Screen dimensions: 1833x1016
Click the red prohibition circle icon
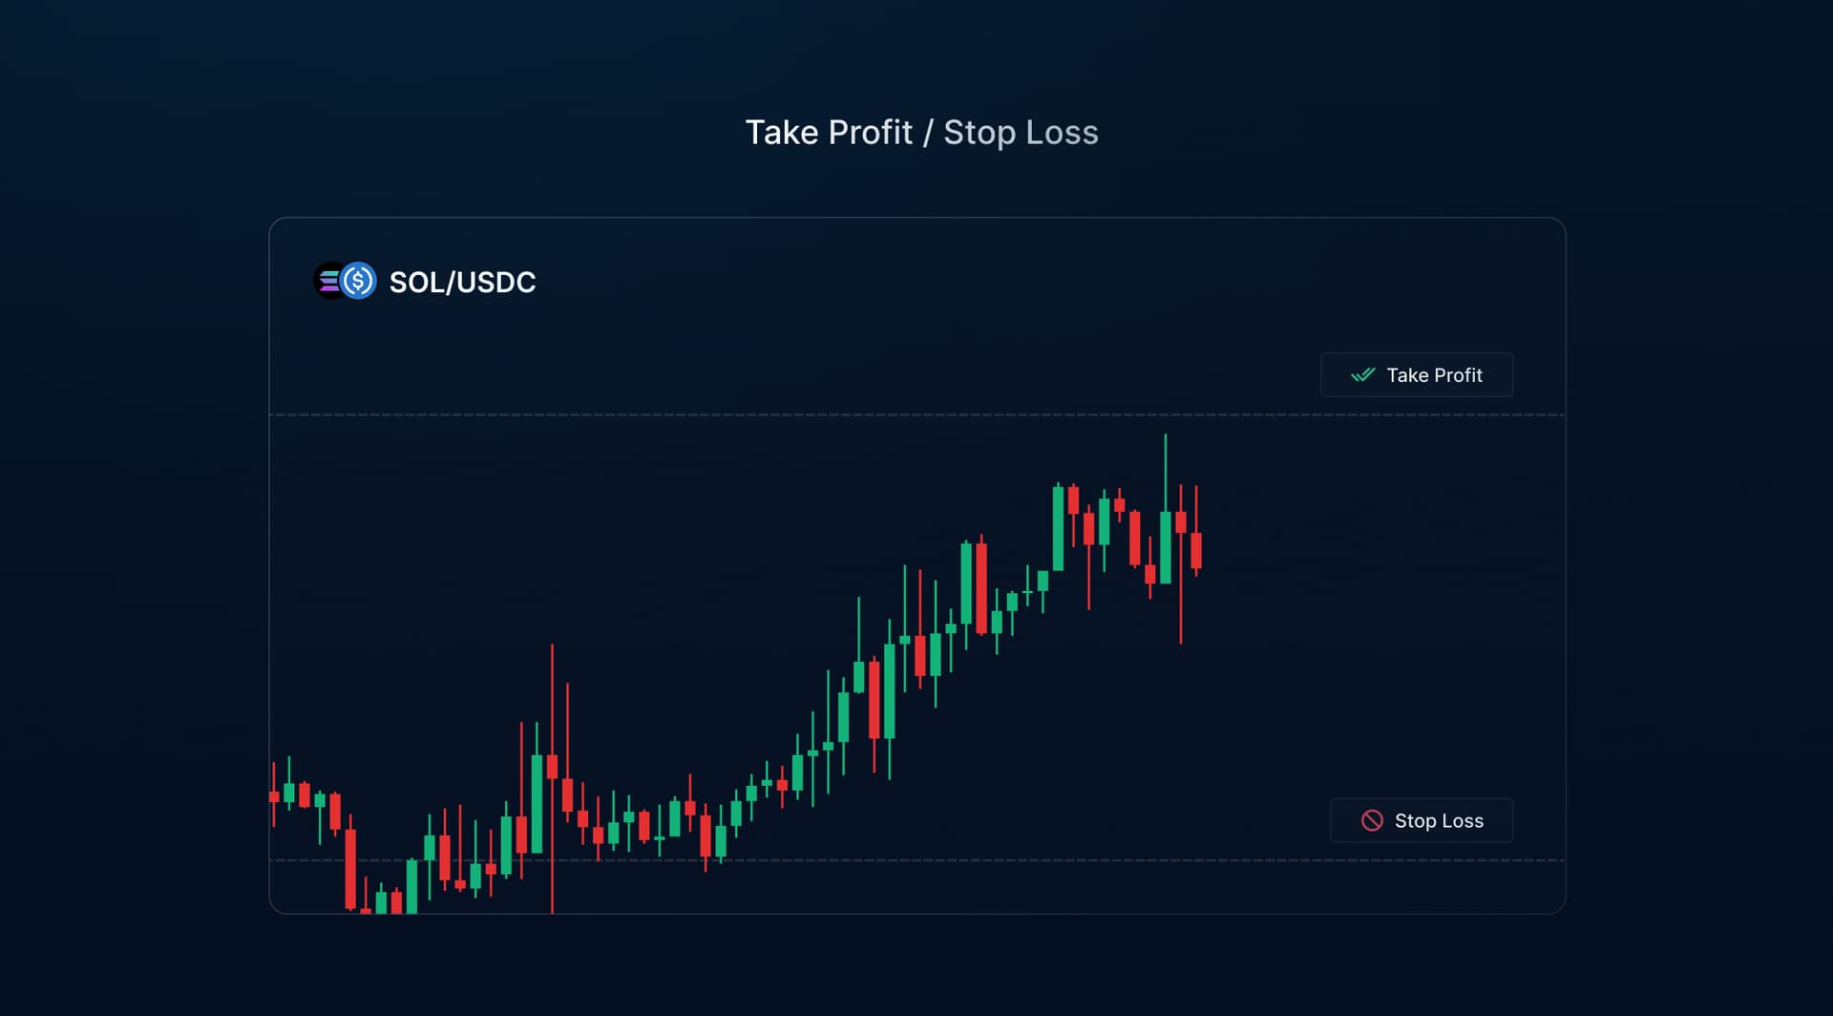[x=1372, y=820]
